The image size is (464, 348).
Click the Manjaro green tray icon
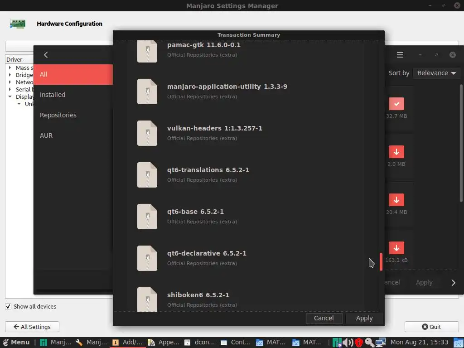[337, 343]
